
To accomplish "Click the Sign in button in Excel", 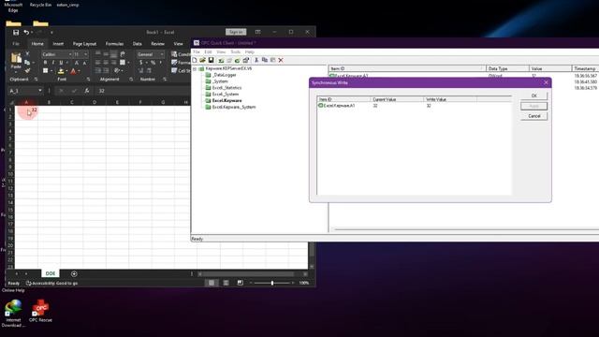I will (236, 32).
